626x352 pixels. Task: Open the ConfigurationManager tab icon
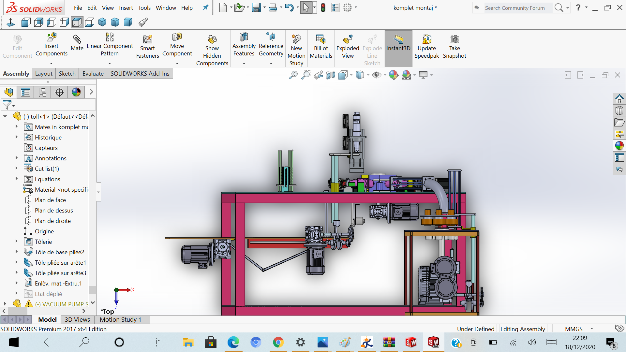42,92
